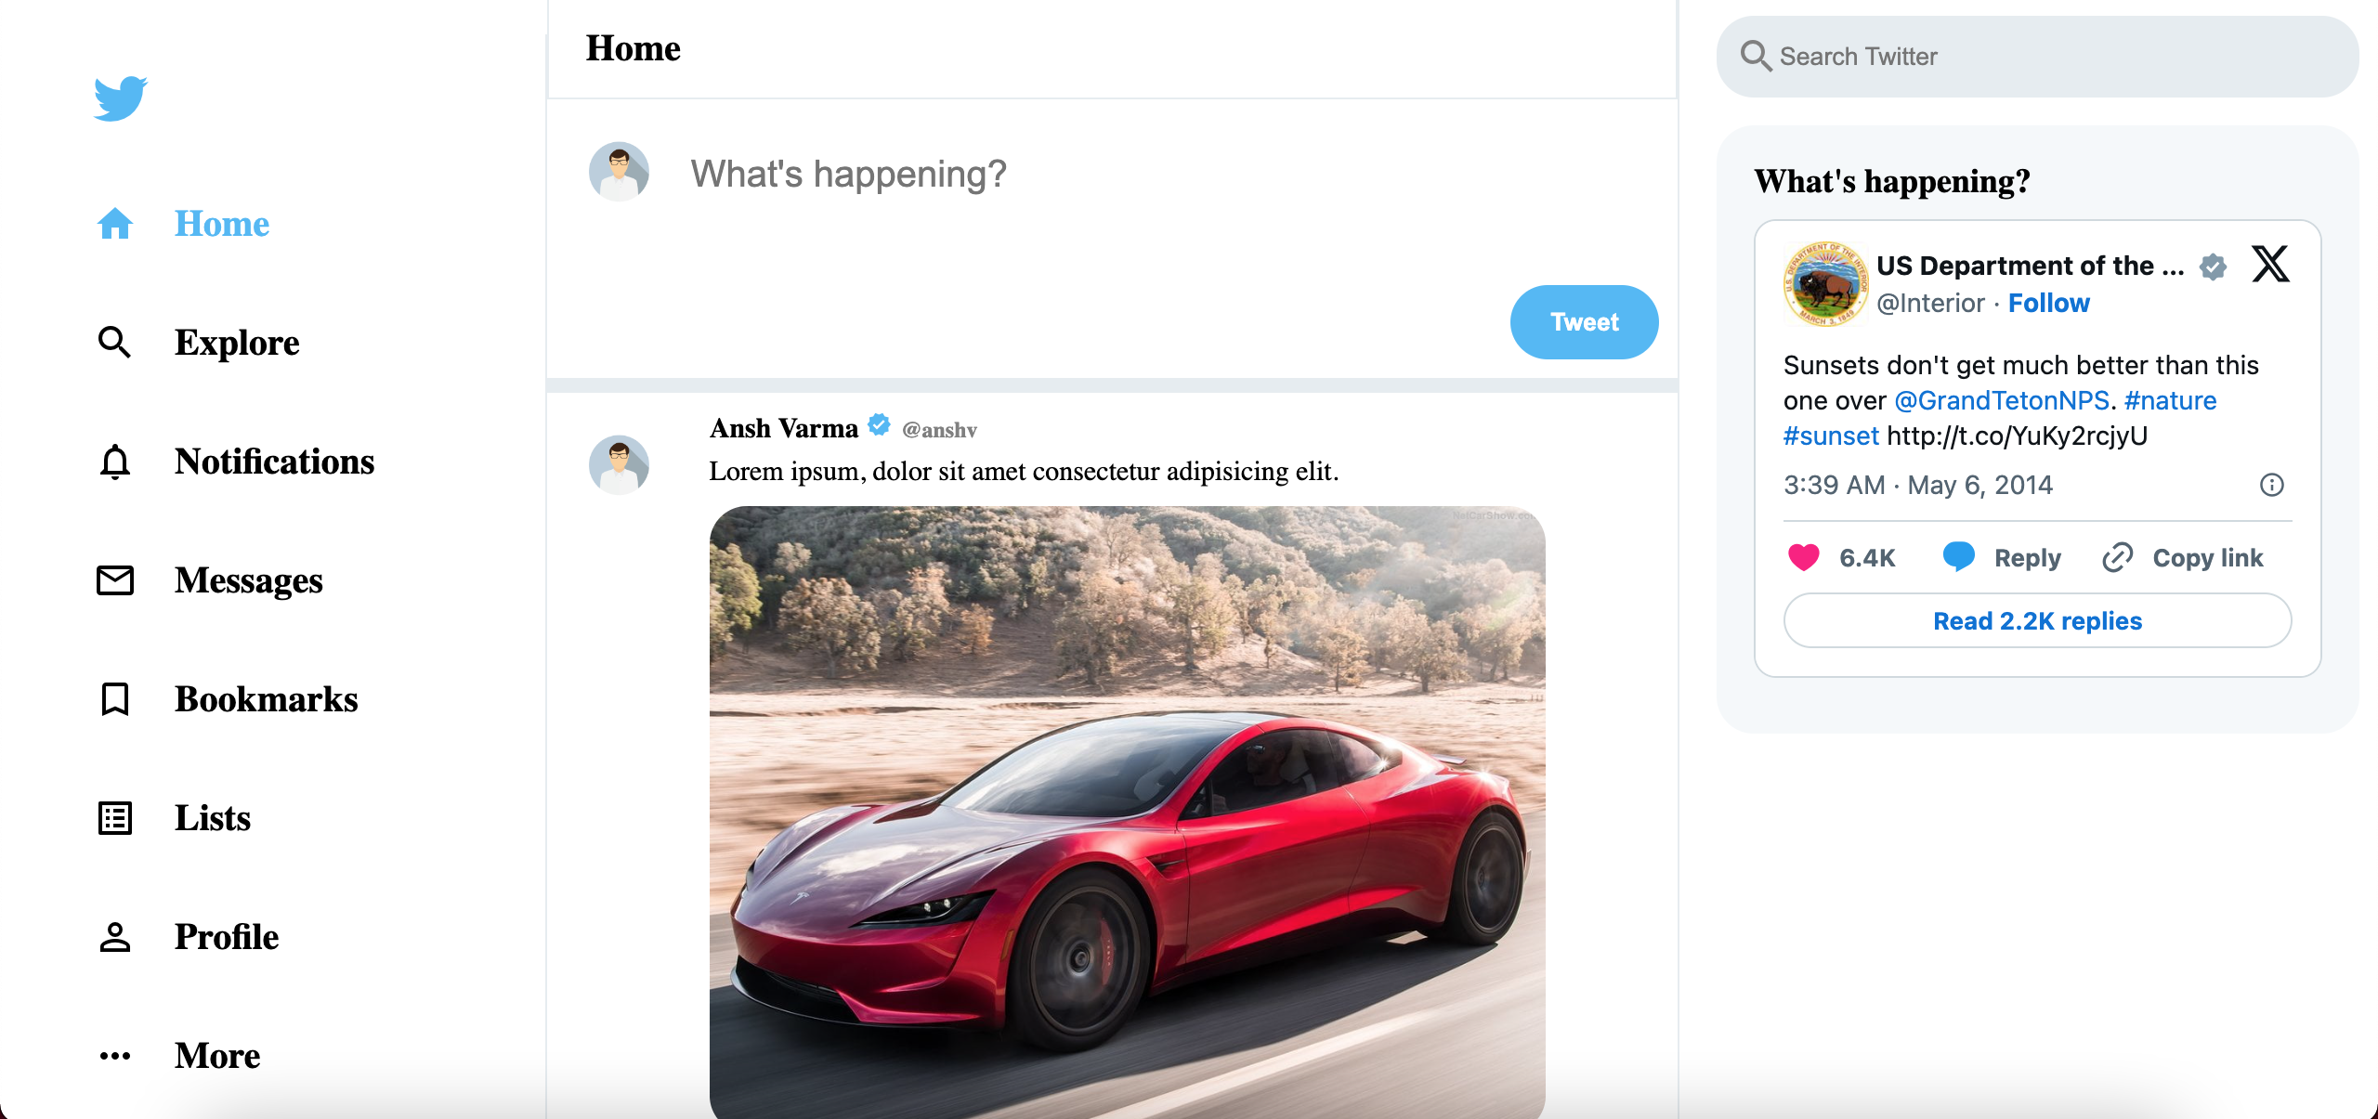Viewport: 2378px width, 1119px height.
Task: Click the X logo on embedded tweet
Action: [x=2270, y=265]
